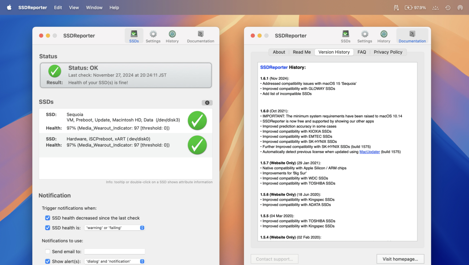The image size is (469, 265).
Task: Open 'warning' or 'failing' dropdown
Action: coord(114,228)
